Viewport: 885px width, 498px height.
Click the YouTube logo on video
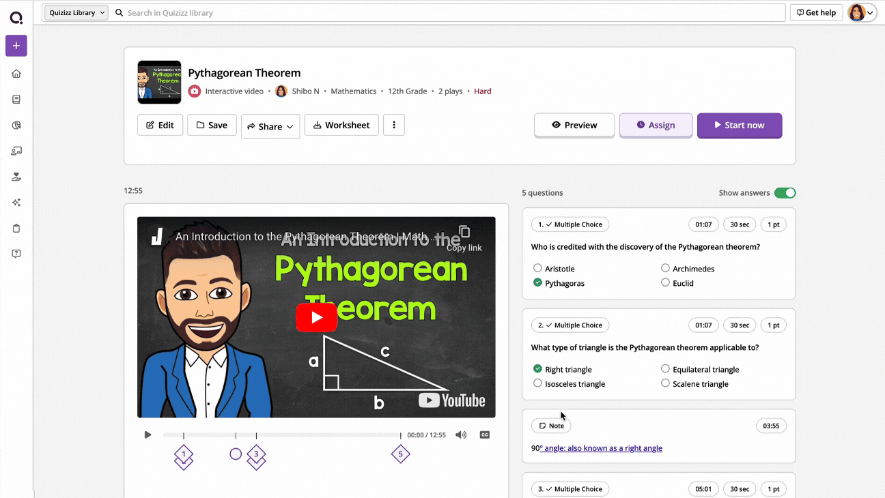pyautogui.click(x=451, y=400)
